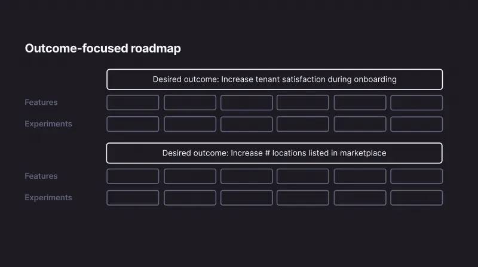Click the Features label under tenant satisfaction outcome
This screenshot has width=478, height=267.
coord(41,103)
